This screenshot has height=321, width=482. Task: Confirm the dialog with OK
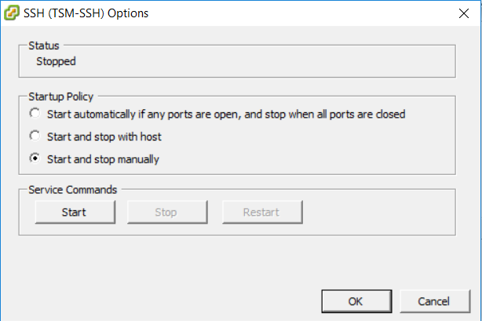coord(356,301)
